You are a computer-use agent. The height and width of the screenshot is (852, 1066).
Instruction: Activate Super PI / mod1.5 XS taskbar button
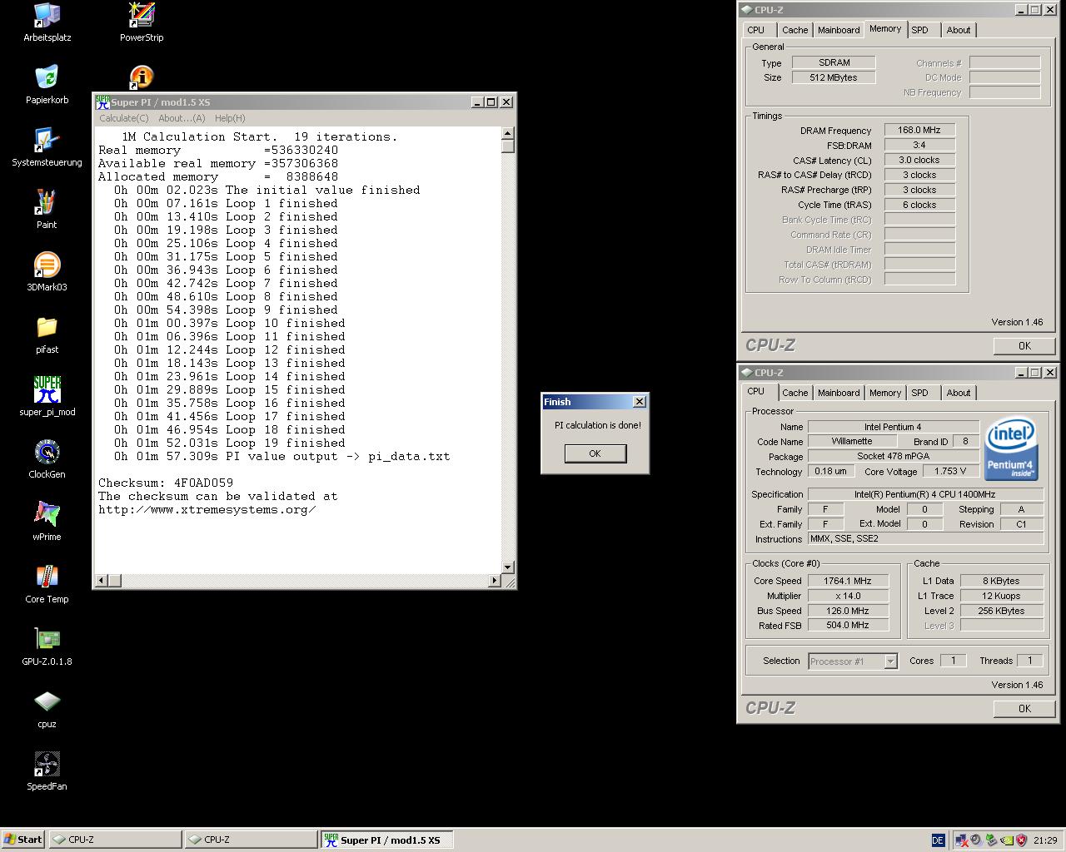pos(386,840)
